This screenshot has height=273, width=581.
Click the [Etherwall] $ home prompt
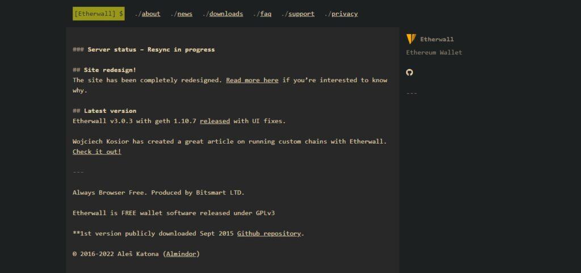(x=98, y=14)
